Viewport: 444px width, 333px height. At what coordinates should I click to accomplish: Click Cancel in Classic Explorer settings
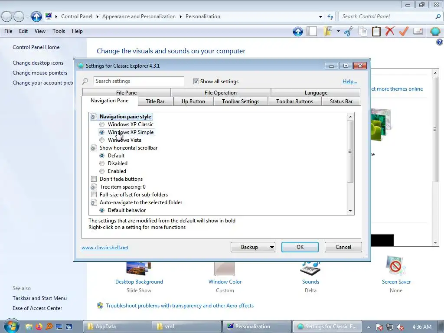343,247
